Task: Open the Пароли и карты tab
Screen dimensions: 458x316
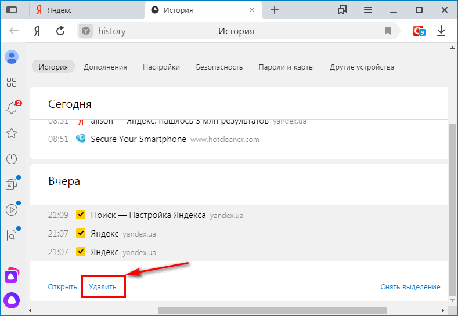Action: [286, 67]
